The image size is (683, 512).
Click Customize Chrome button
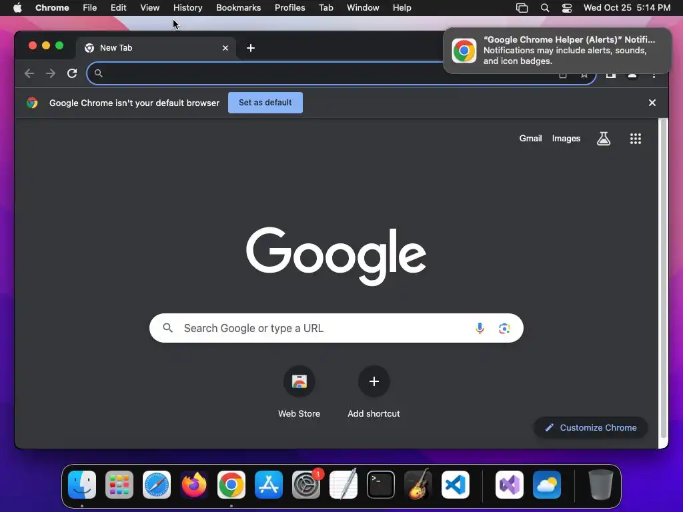point(591,427)
